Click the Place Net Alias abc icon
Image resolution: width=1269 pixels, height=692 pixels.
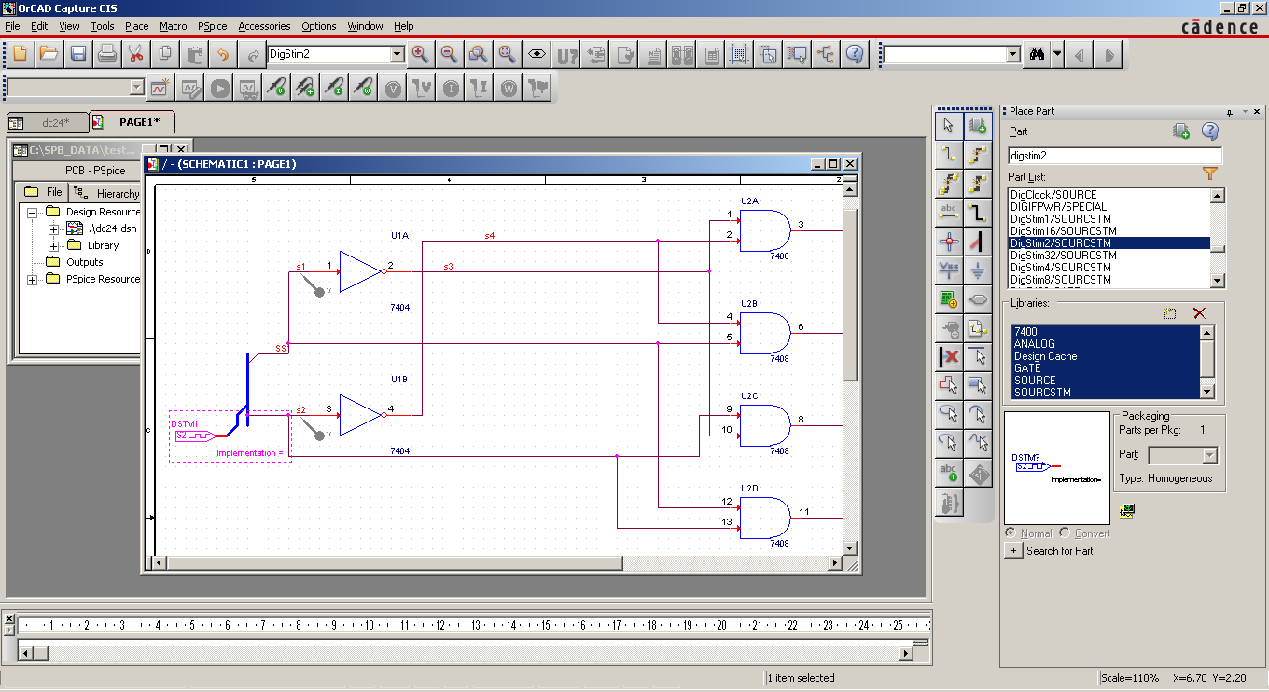949,213
